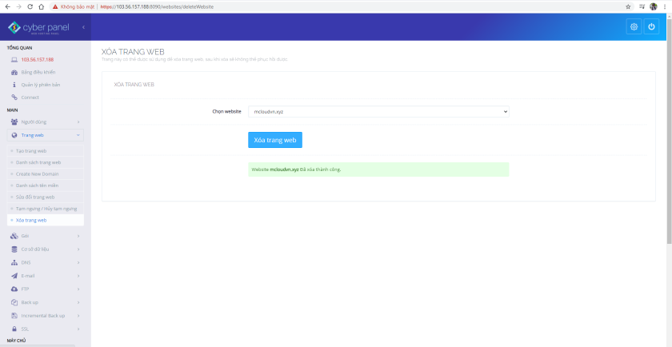Expand the Người dùng menu
672x347 pixels.
click(x=45, y=122)
